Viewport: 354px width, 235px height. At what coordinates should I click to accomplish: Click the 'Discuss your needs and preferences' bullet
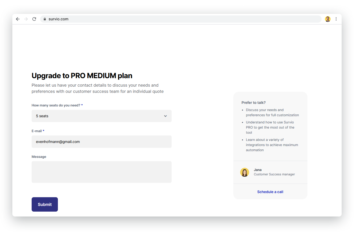coord(272,112)
